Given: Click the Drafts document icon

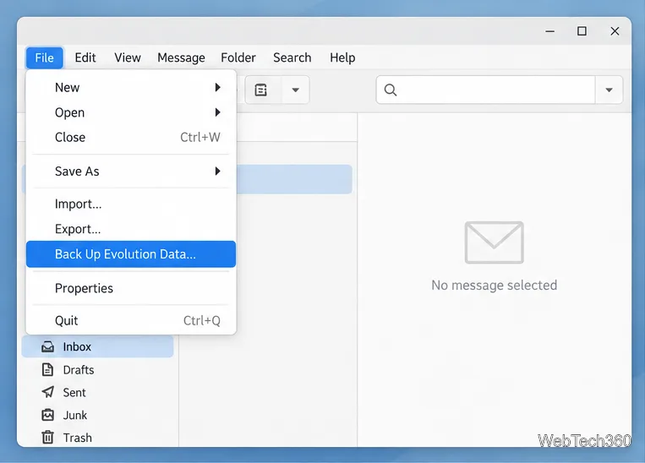Looking at the screenshot, I should (x=47, y=370).
